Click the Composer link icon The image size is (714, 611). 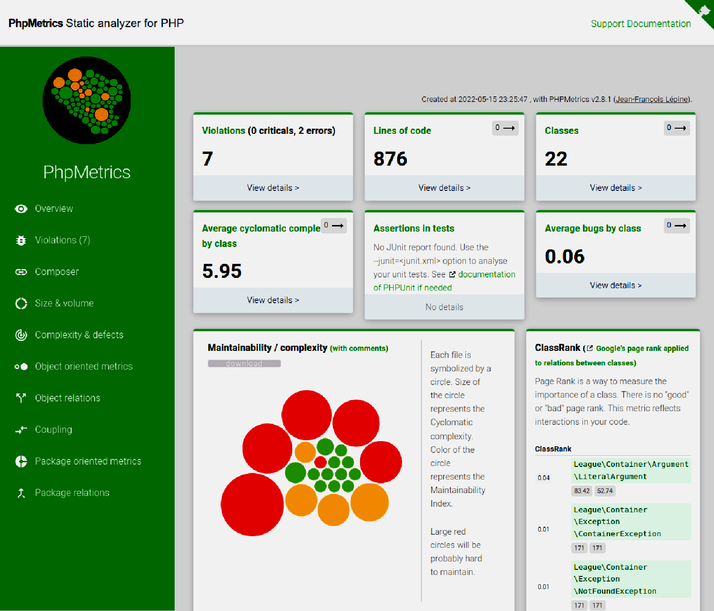point(21,272)
